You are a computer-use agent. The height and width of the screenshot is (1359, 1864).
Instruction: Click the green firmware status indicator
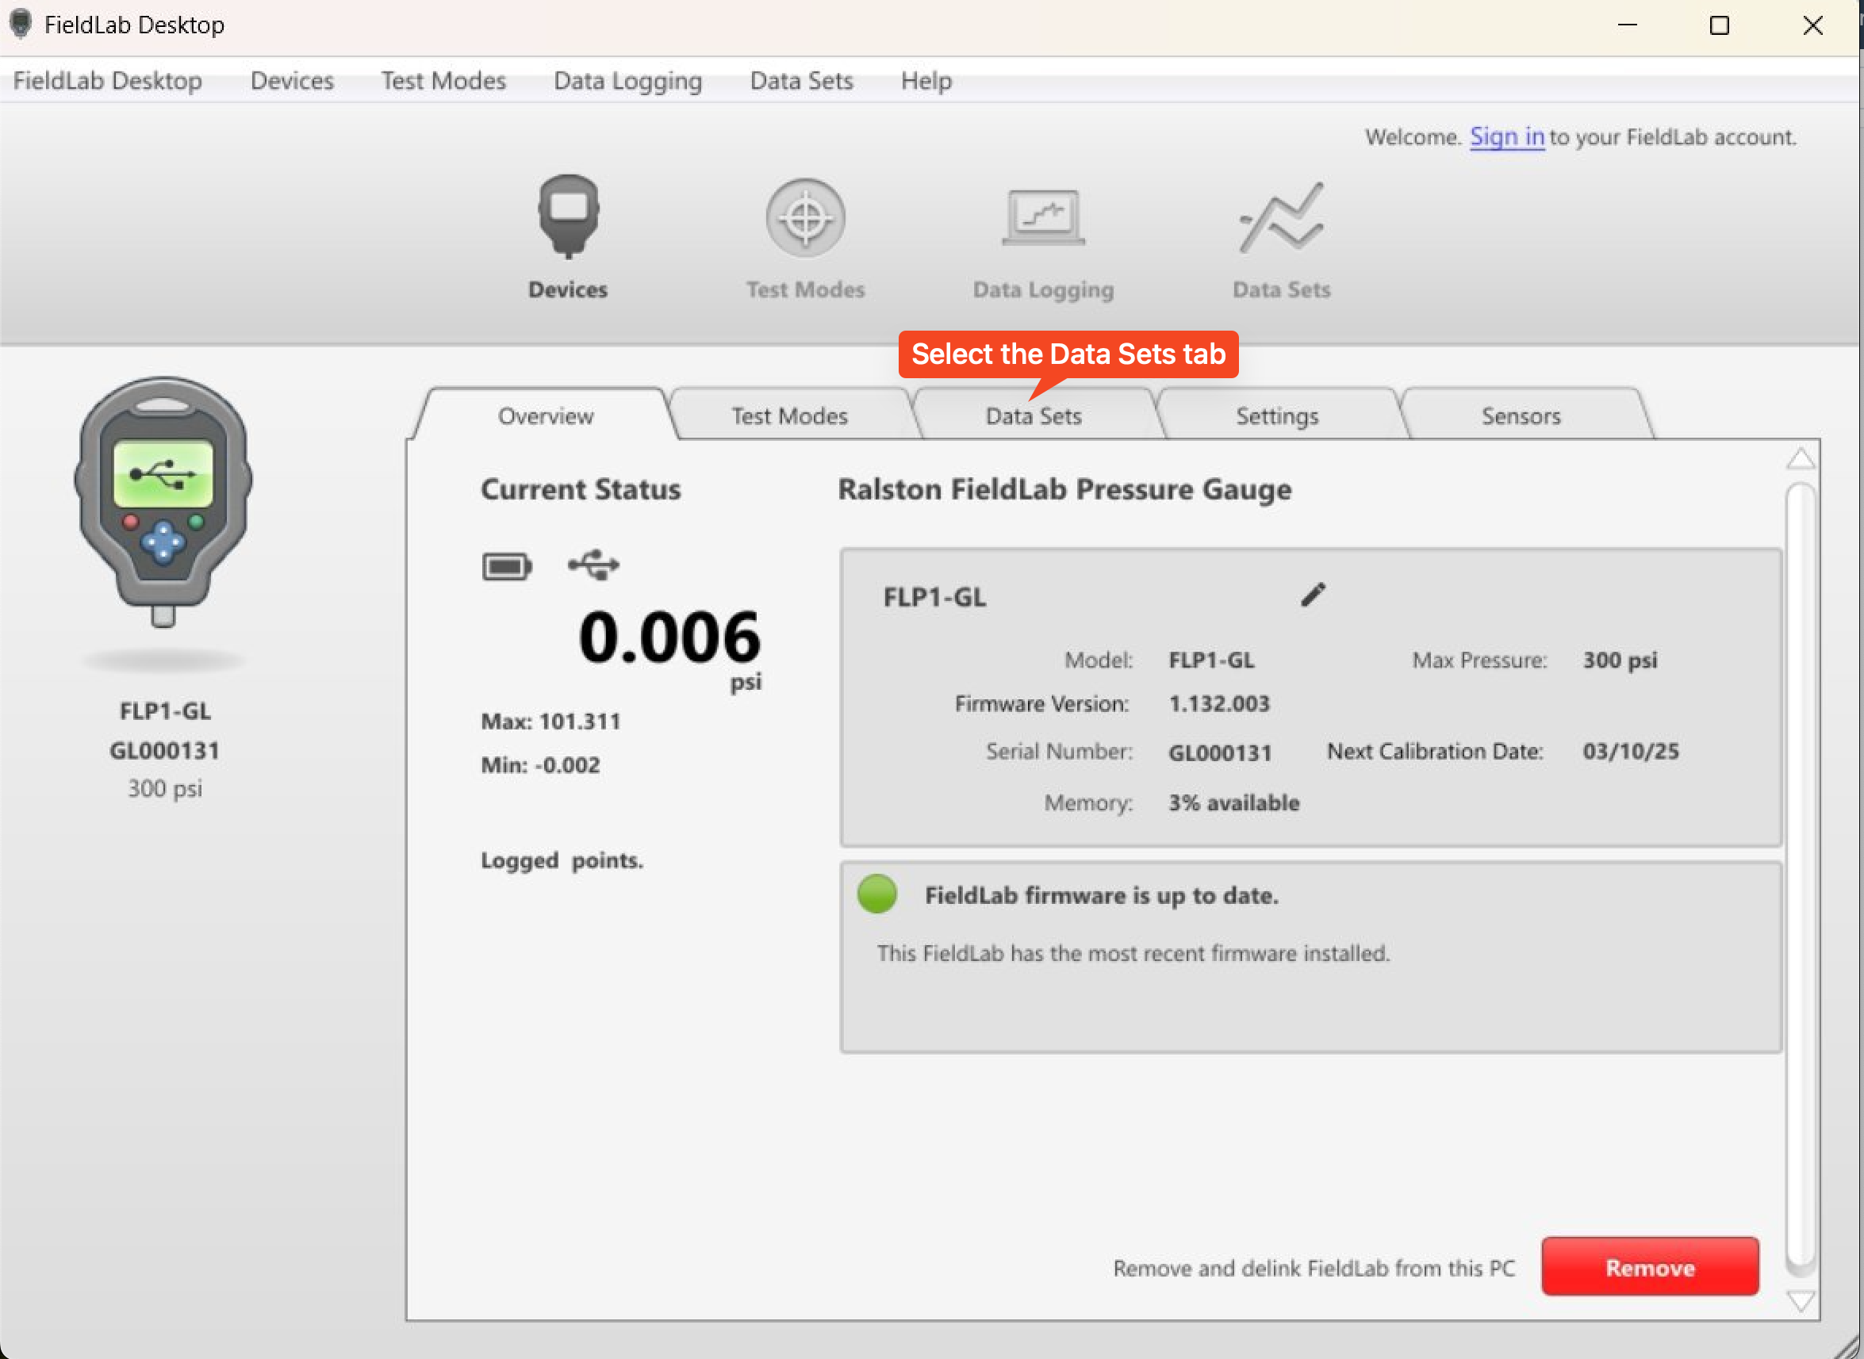876,894
